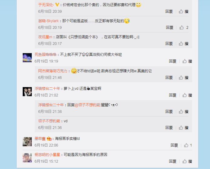The height and width of the screenshot is (169, 210).
Task: Click 死鱼眼噜噜噜's avatar thumbnail
Action: 27,58
